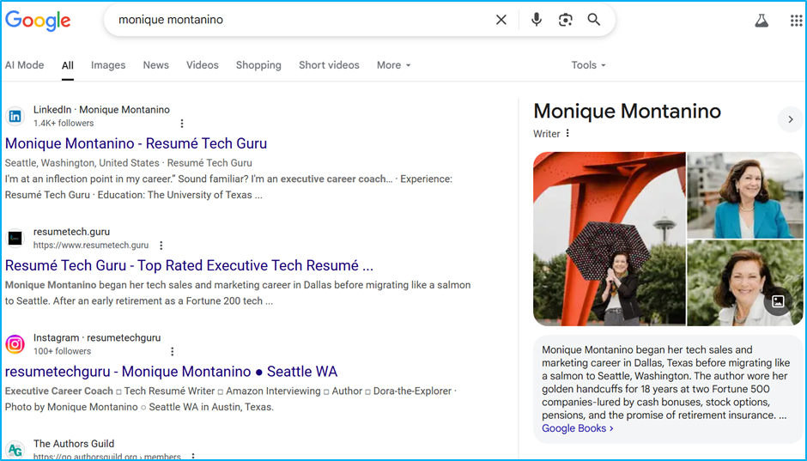Open Monique Montanino - Resumé Tech Guru link
This screenshot has height=461, width=807.
click(x=136, y=143)
